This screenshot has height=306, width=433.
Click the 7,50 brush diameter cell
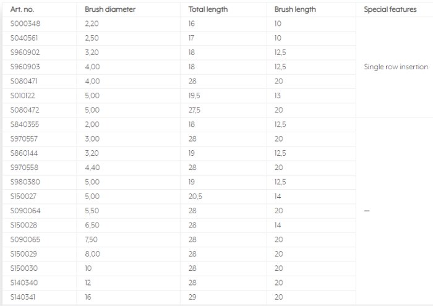coord(92,239)
